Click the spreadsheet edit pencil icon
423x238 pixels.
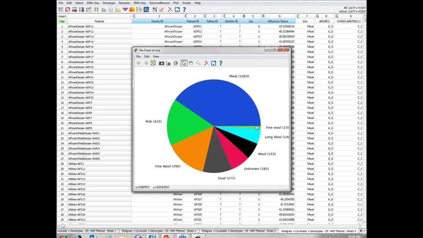[x=89, y=10]
